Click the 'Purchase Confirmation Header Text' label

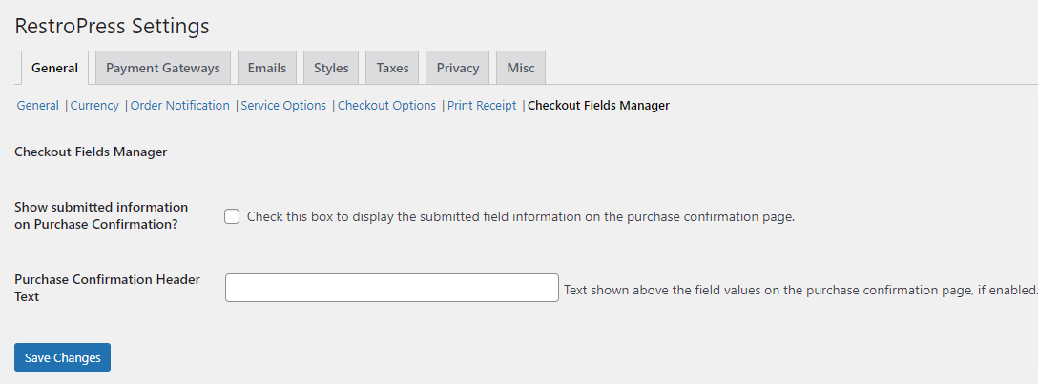[x=107, y=288]
